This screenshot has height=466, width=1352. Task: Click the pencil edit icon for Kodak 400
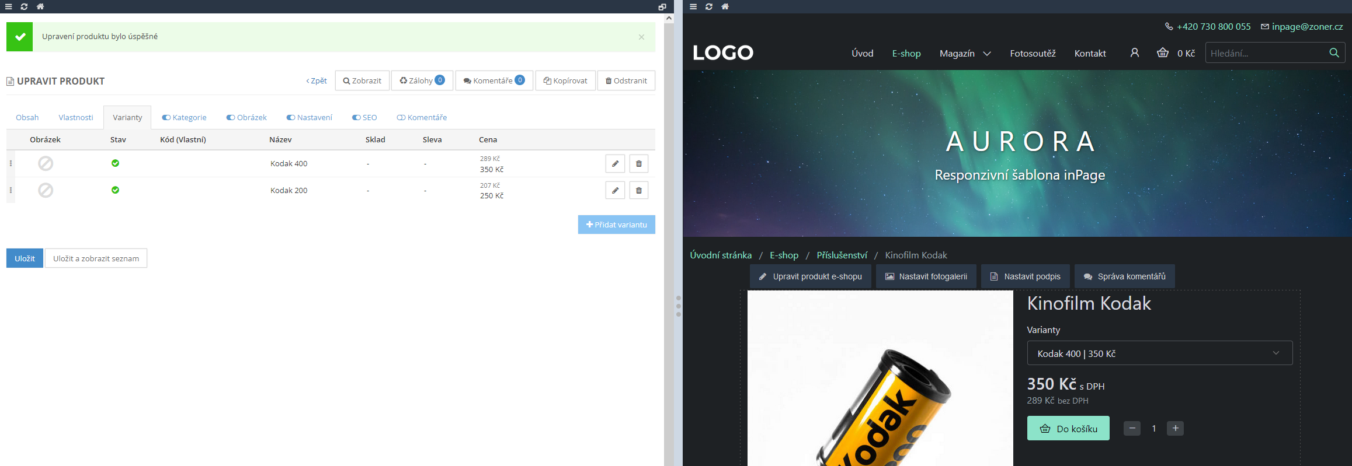(x=615, y=164)
